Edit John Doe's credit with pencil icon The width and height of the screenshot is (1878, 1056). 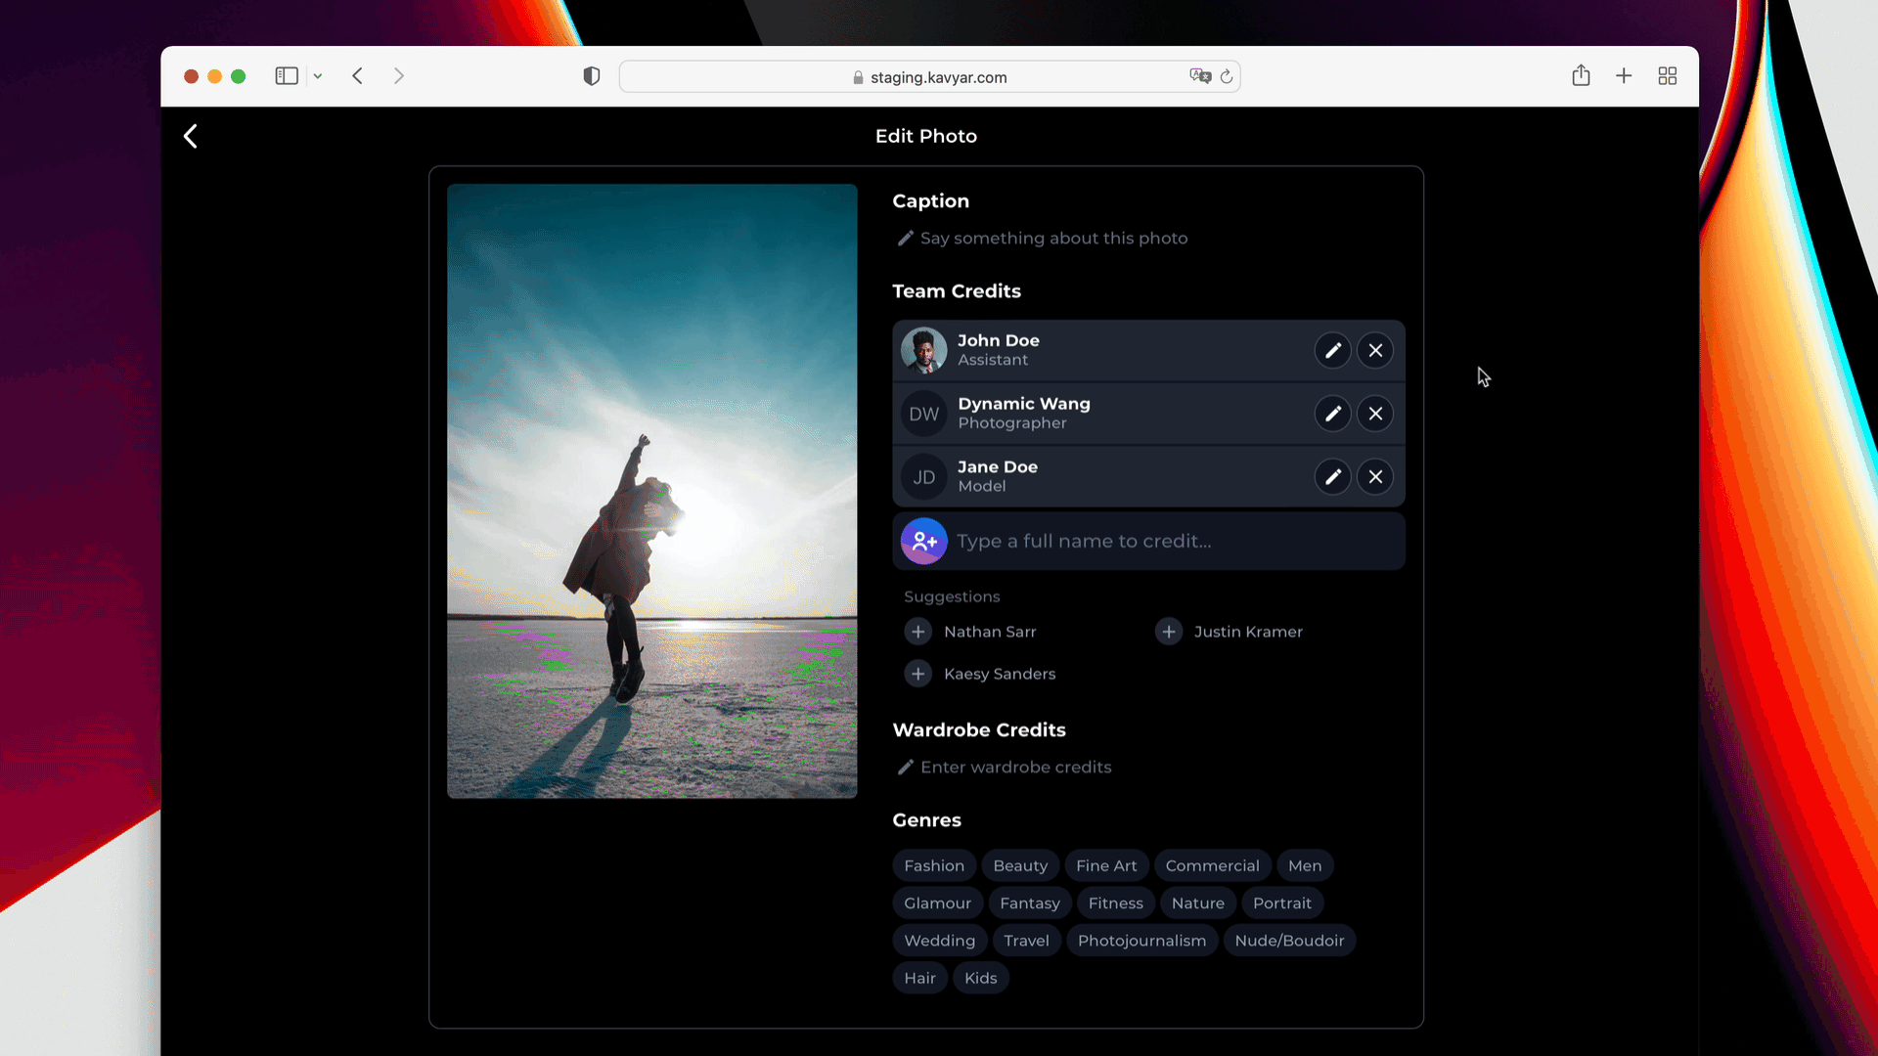click(x=1332, y=350)
